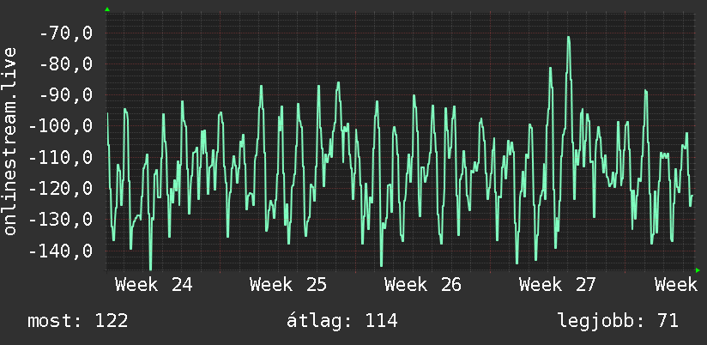Click the -130,0 Y-axis label
Image resolution: width=707 pixels, height=345 pixels.
[x=61, y=220]
